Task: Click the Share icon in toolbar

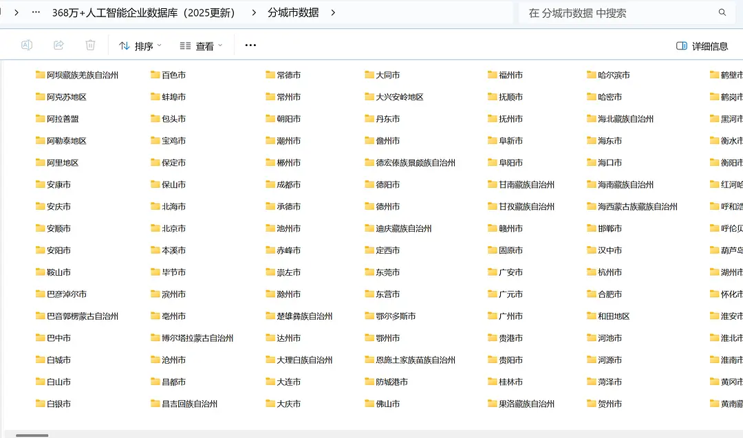Action: pyautogui.click(x=58, y=45)
